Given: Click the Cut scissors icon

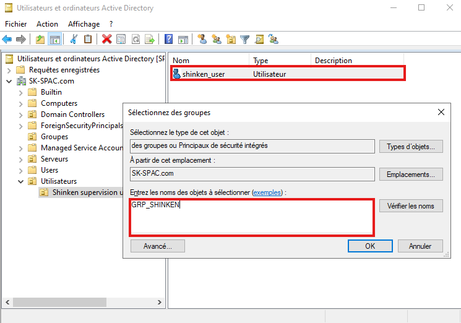Looking at the screenshot, I should [x=74, y=40].
